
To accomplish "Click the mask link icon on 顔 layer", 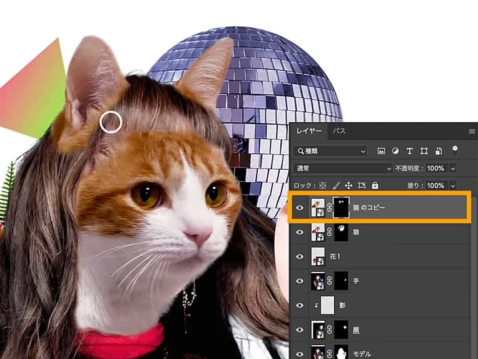I will pos(329,330).
